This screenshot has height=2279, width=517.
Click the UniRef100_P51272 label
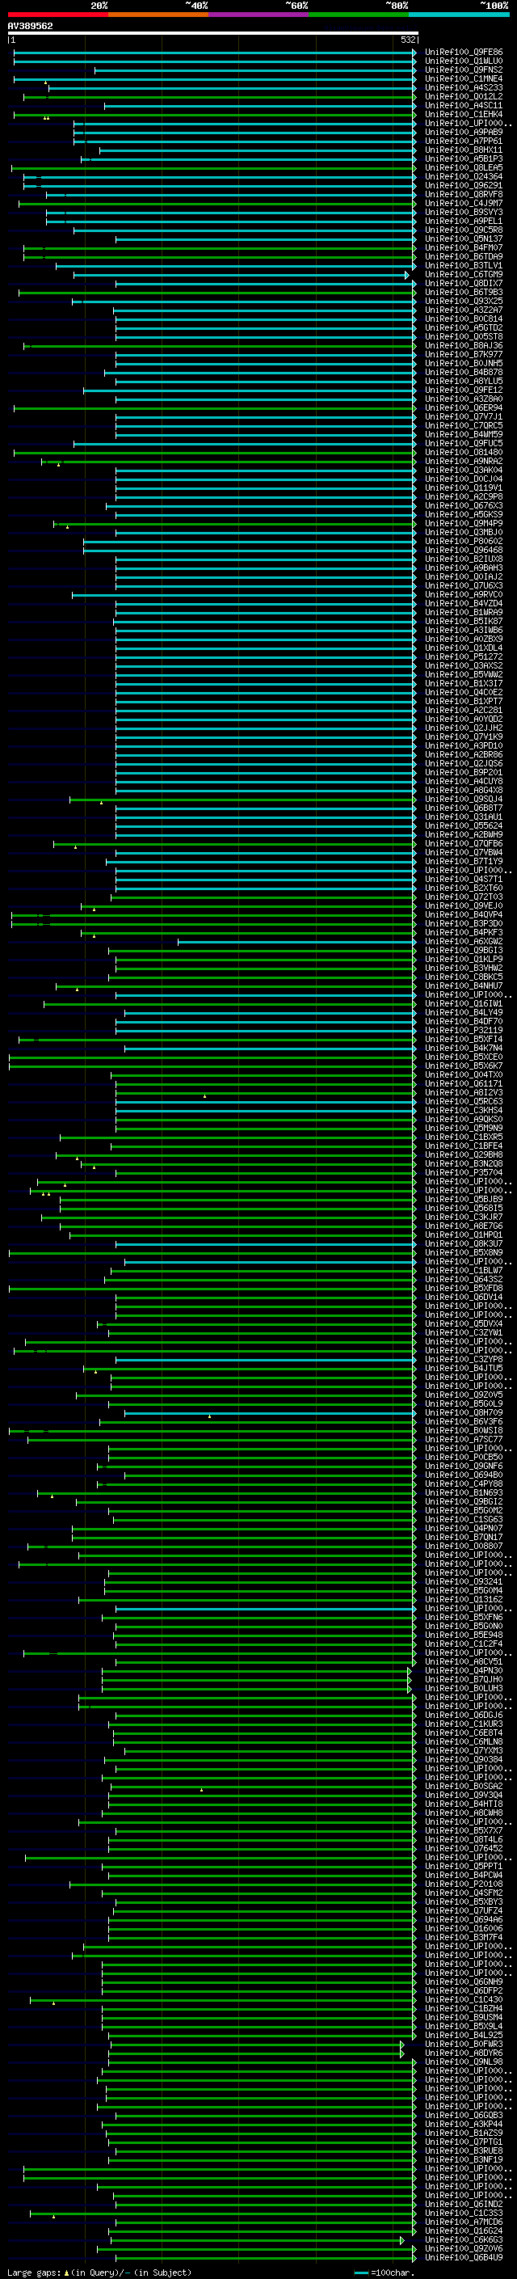[x=463, y=656]
